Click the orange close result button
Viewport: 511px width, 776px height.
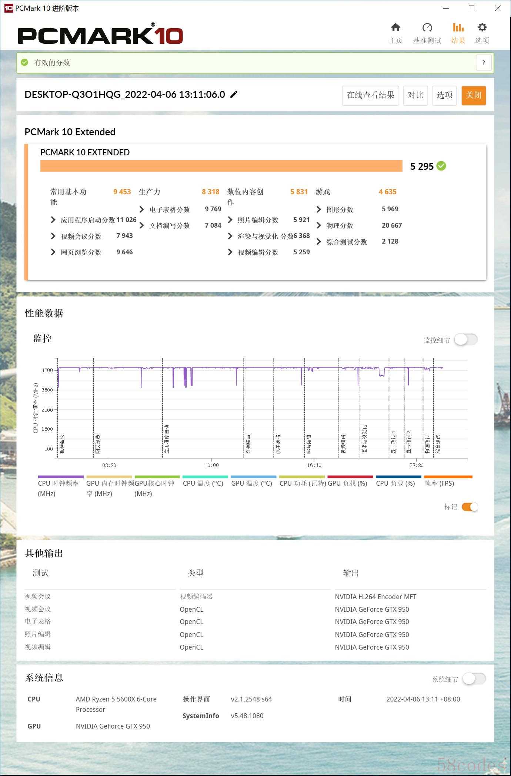[x=474, y=95]
